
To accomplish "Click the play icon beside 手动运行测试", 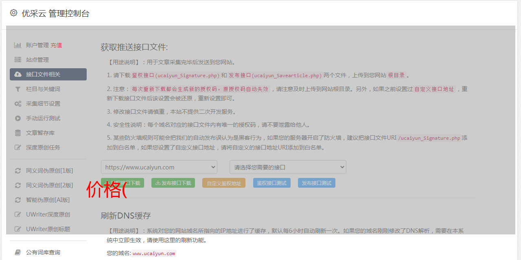I will point(18,118).
